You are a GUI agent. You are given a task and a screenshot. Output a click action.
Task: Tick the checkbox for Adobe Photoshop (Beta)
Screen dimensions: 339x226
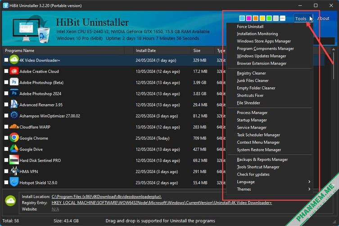tap(6, 82)
